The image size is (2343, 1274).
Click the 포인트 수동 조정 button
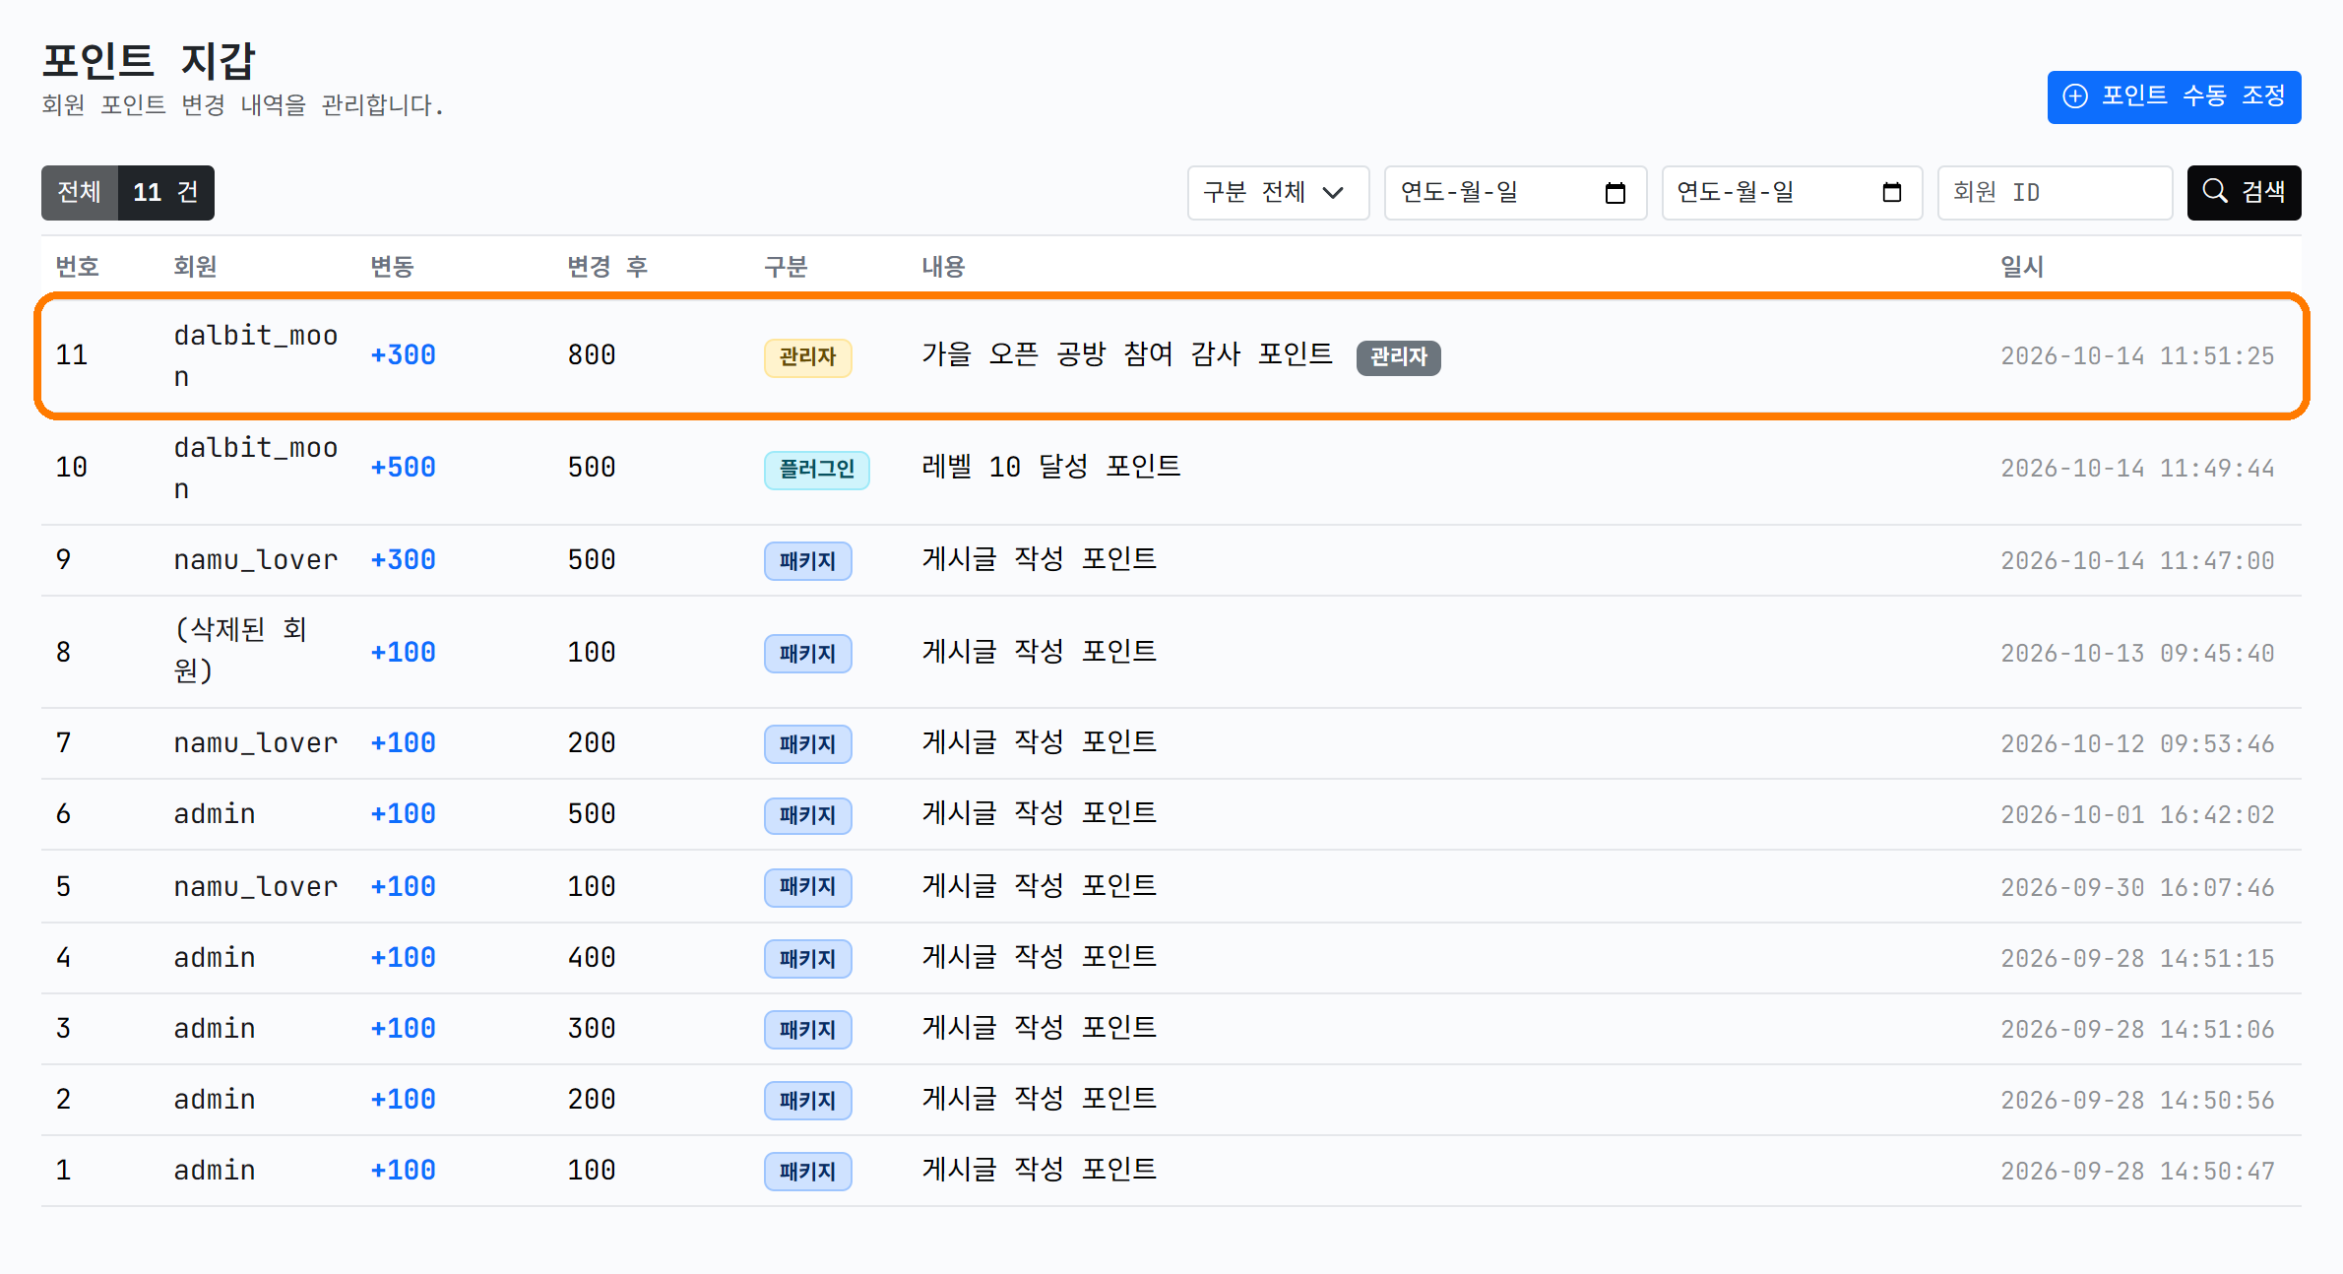(2174, 96)
